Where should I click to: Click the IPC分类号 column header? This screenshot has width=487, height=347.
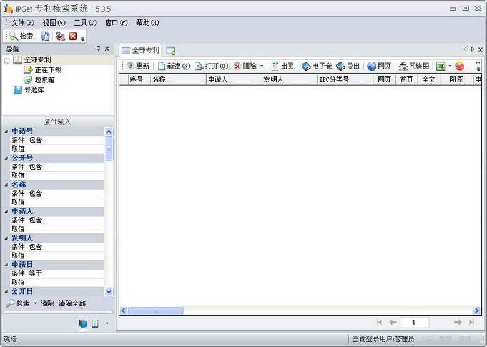[345, 79]
